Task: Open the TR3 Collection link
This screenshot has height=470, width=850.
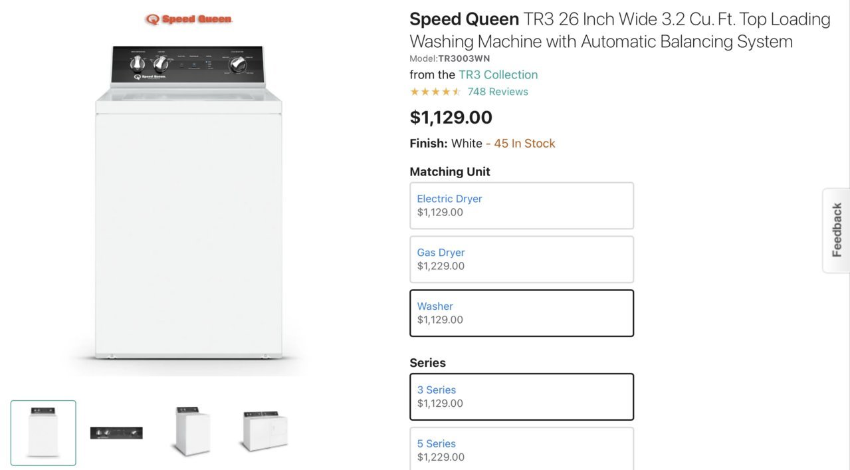Action: [x=498, y=74]
